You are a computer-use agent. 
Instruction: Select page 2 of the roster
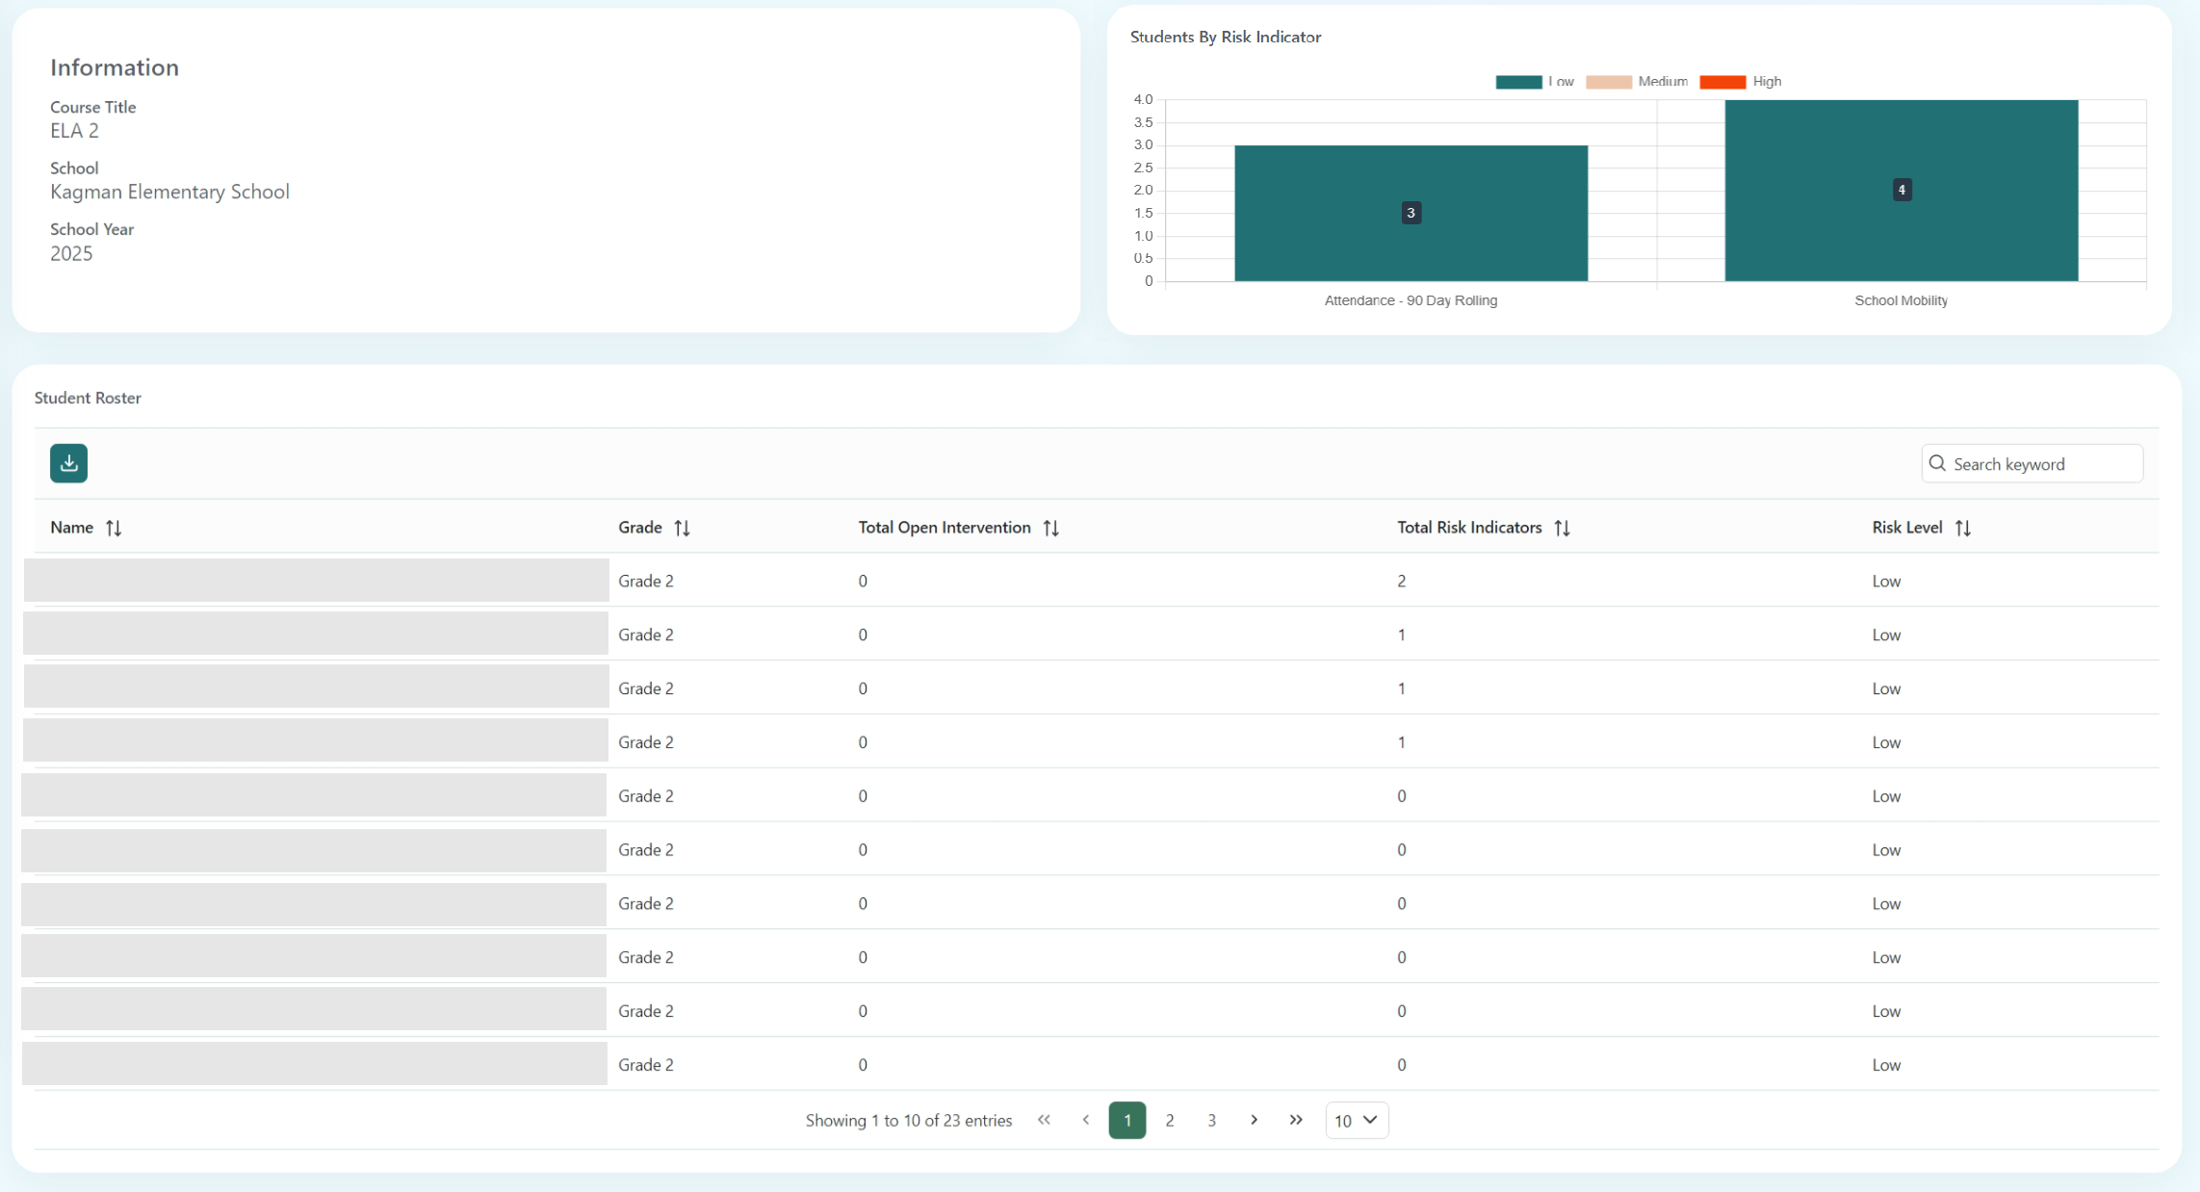coord(1170,1120)
